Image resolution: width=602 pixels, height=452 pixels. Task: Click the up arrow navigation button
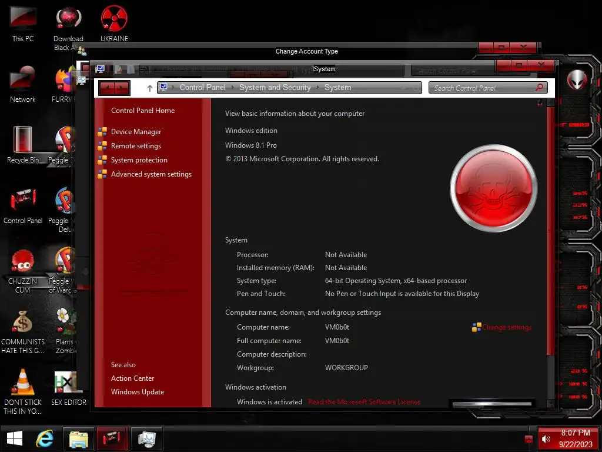150,88
